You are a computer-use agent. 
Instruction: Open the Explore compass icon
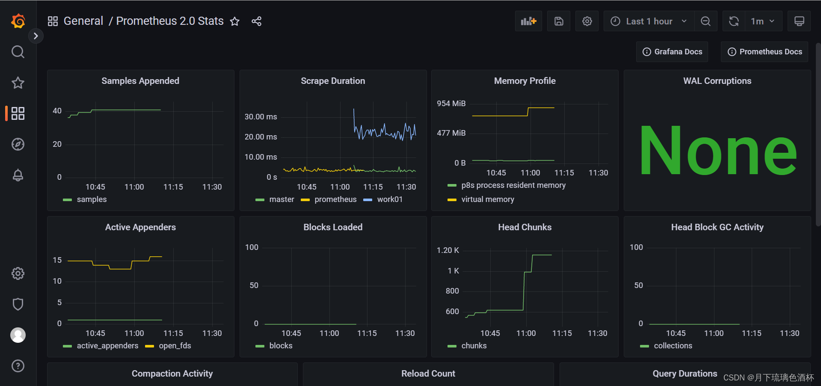(18, 144)
